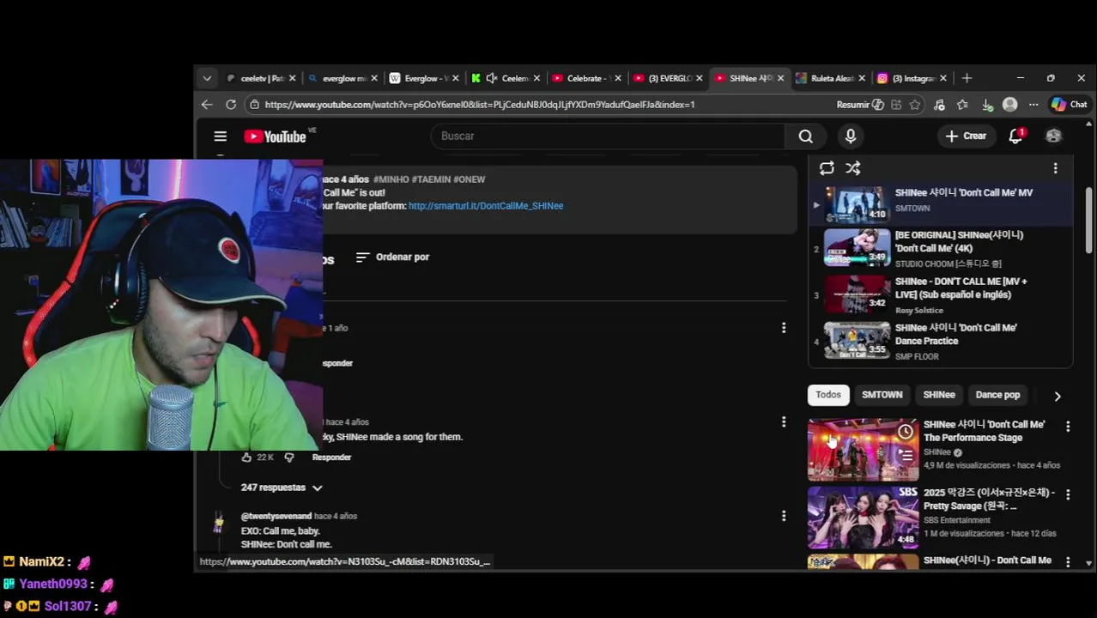This screenshot has width=1097, height=618.
Task: Select the Dance pop filter chip
Action: [x=997, y=395]
